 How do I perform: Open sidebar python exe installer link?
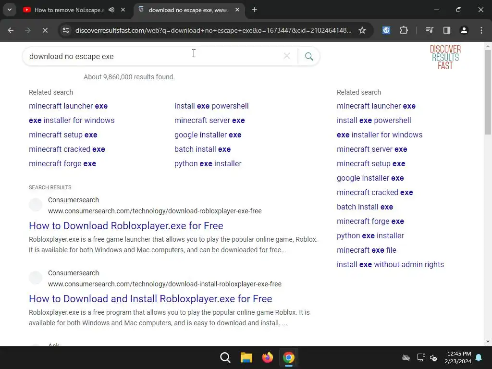coord(370,236)
